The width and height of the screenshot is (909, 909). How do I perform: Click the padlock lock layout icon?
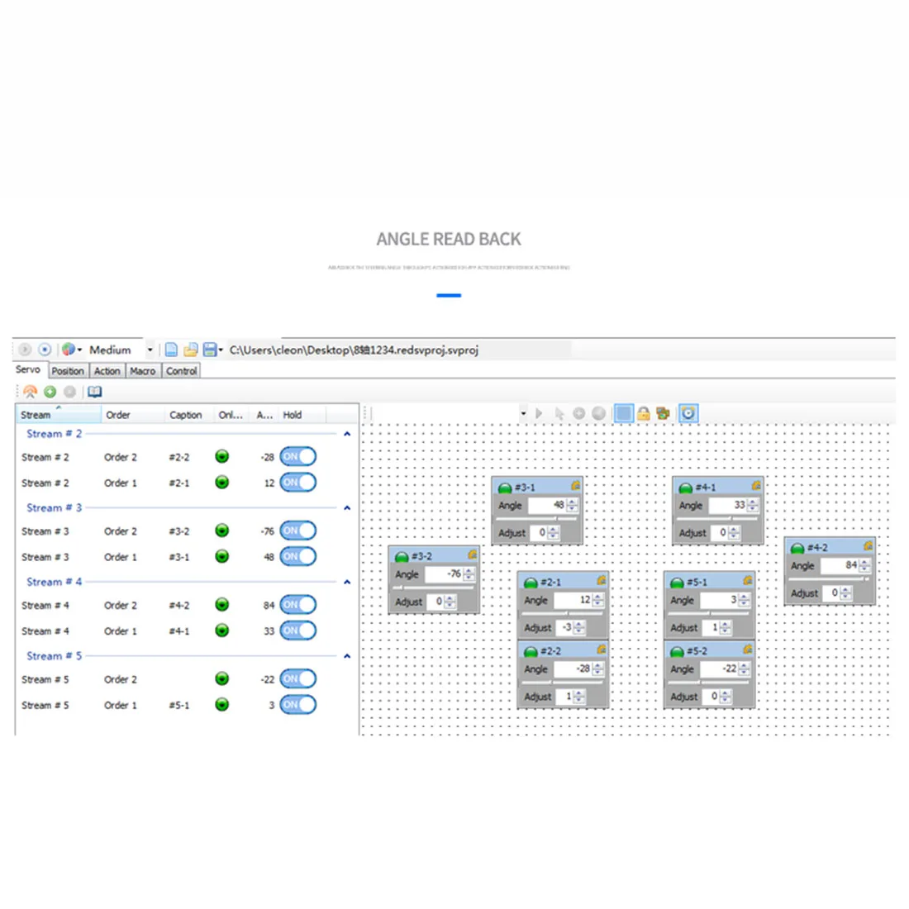[644, 413]
